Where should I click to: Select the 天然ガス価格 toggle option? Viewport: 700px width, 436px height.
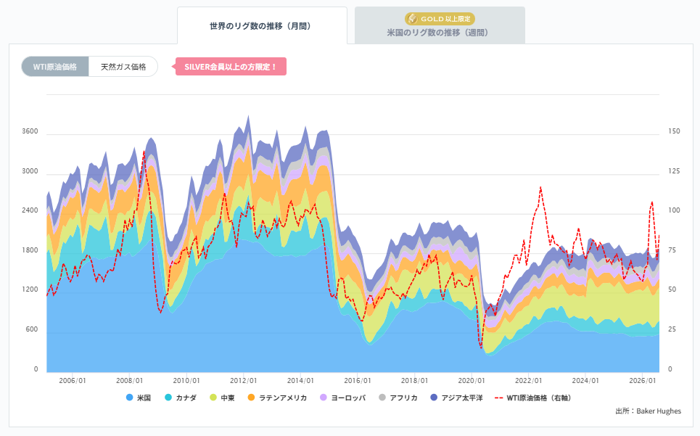pos(123,67)
